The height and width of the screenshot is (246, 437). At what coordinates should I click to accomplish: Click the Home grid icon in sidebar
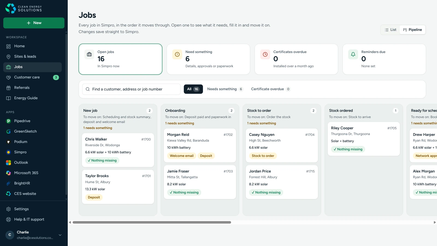[x=8, y=46]
